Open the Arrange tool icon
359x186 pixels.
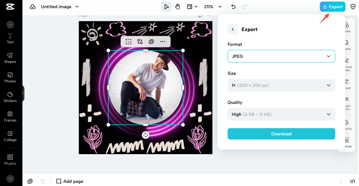point(347,140)
